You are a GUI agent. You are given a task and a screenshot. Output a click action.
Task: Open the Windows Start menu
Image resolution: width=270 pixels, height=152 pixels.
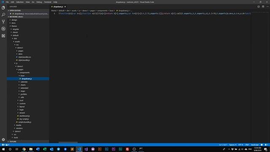coord(3,149)
